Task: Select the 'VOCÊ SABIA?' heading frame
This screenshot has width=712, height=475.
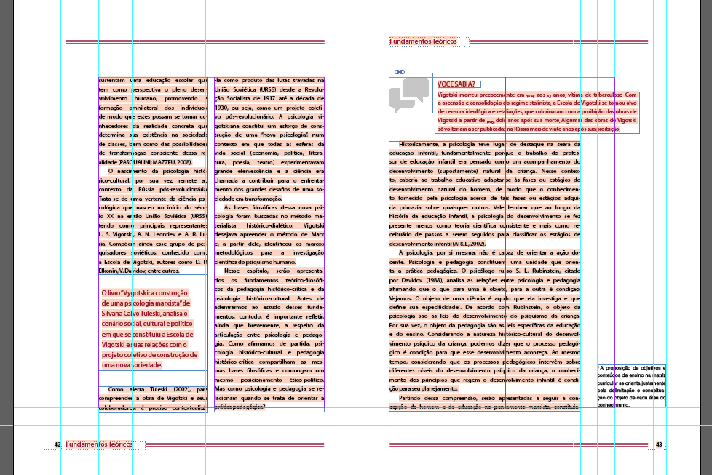Action: [459, 84]
